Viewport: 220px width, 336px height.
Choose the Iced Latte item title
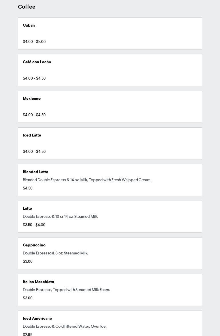(x=32, y=135)
